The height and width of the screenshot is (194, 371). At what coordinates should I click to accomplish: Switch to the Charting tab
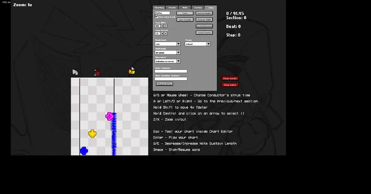tap(159, 7)
